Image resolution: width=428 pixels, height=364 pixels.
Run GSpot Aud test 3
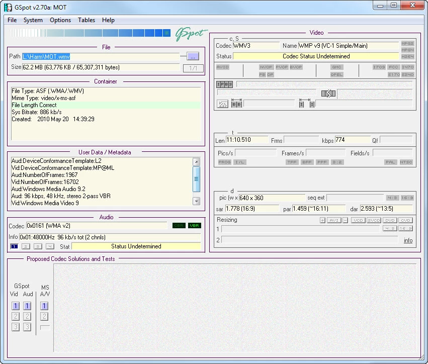click(x=27, y=327)
